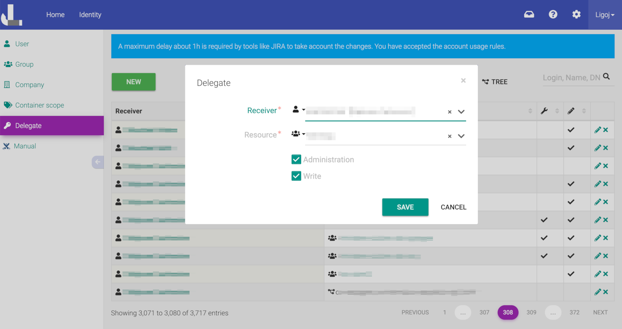
Task: Open the inbox icon in the top bar
Action: tap(529, 14)
